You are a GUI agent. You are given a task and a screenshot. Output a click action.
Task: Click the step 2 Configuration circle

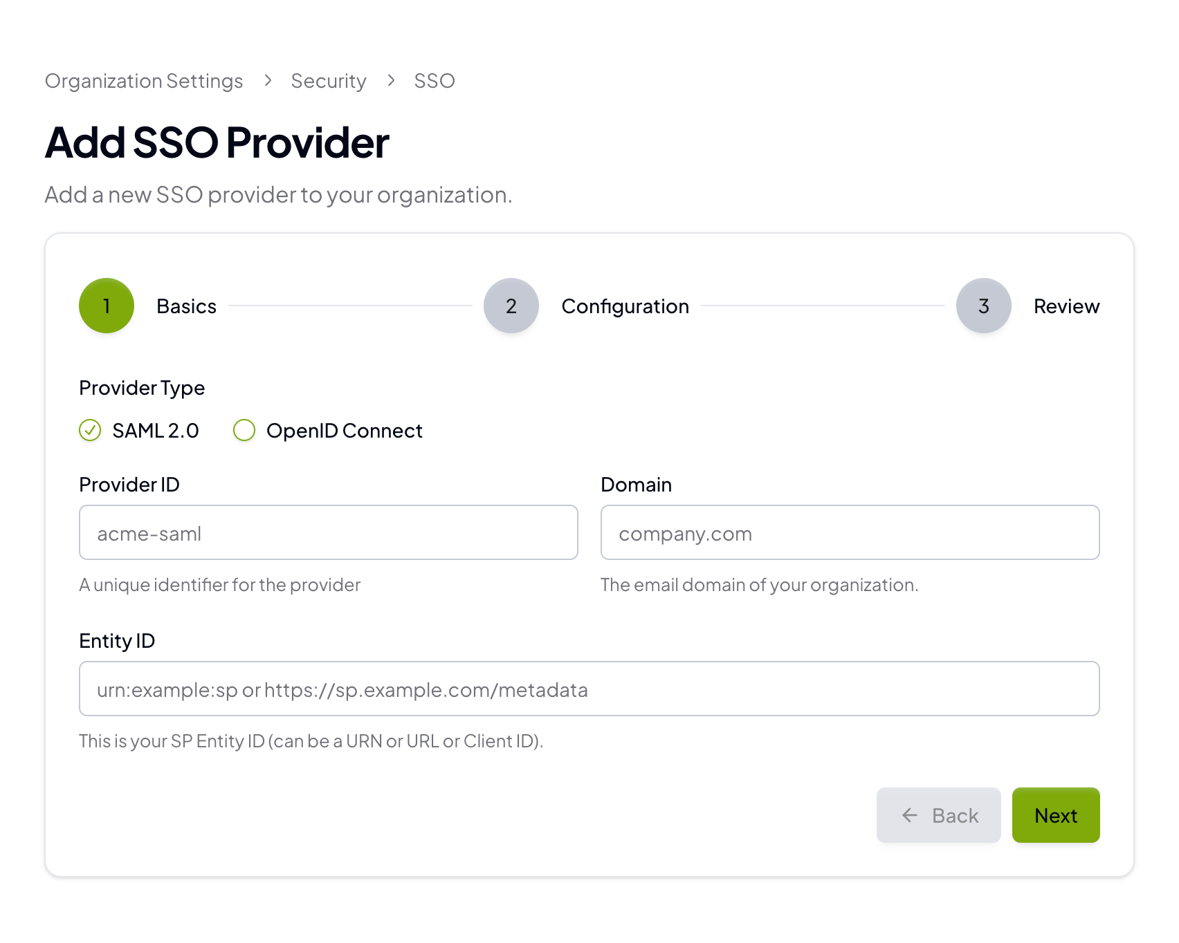click(511, 306)
